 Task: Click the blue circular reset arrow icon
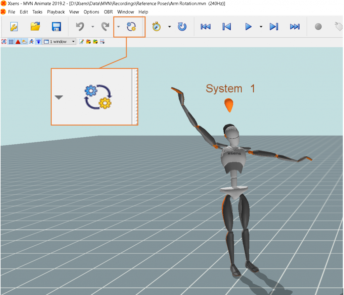click(182, 27)
